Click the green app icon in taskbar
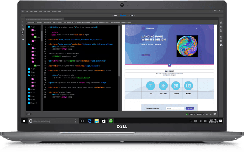 click(111, 121)
